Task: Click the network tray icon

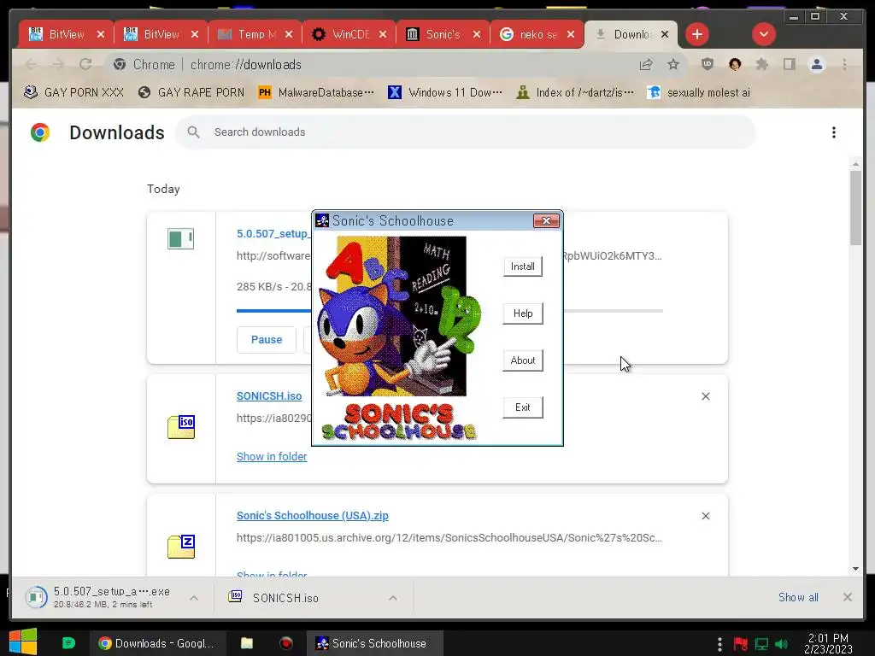Action: (x=761, y=644)
